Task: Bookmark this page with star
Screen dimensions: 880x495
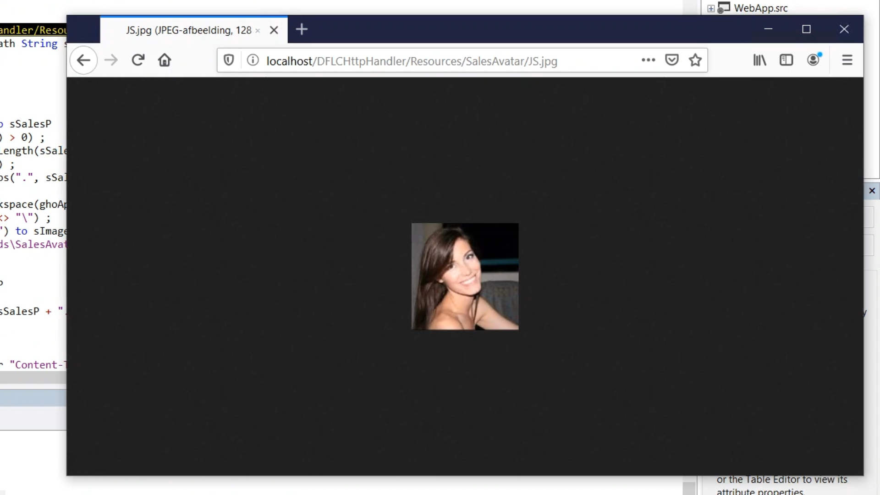Action: 695,60
